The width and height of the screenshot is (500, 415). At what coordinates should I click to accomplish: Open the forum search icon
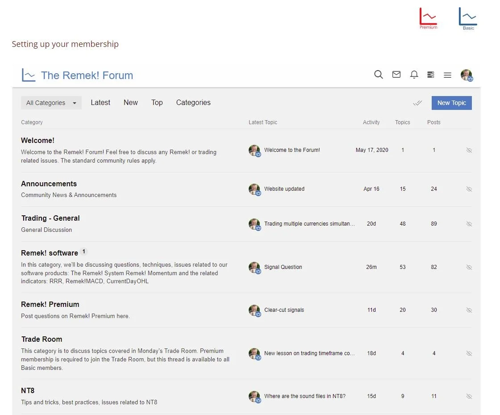pos(379,75)
